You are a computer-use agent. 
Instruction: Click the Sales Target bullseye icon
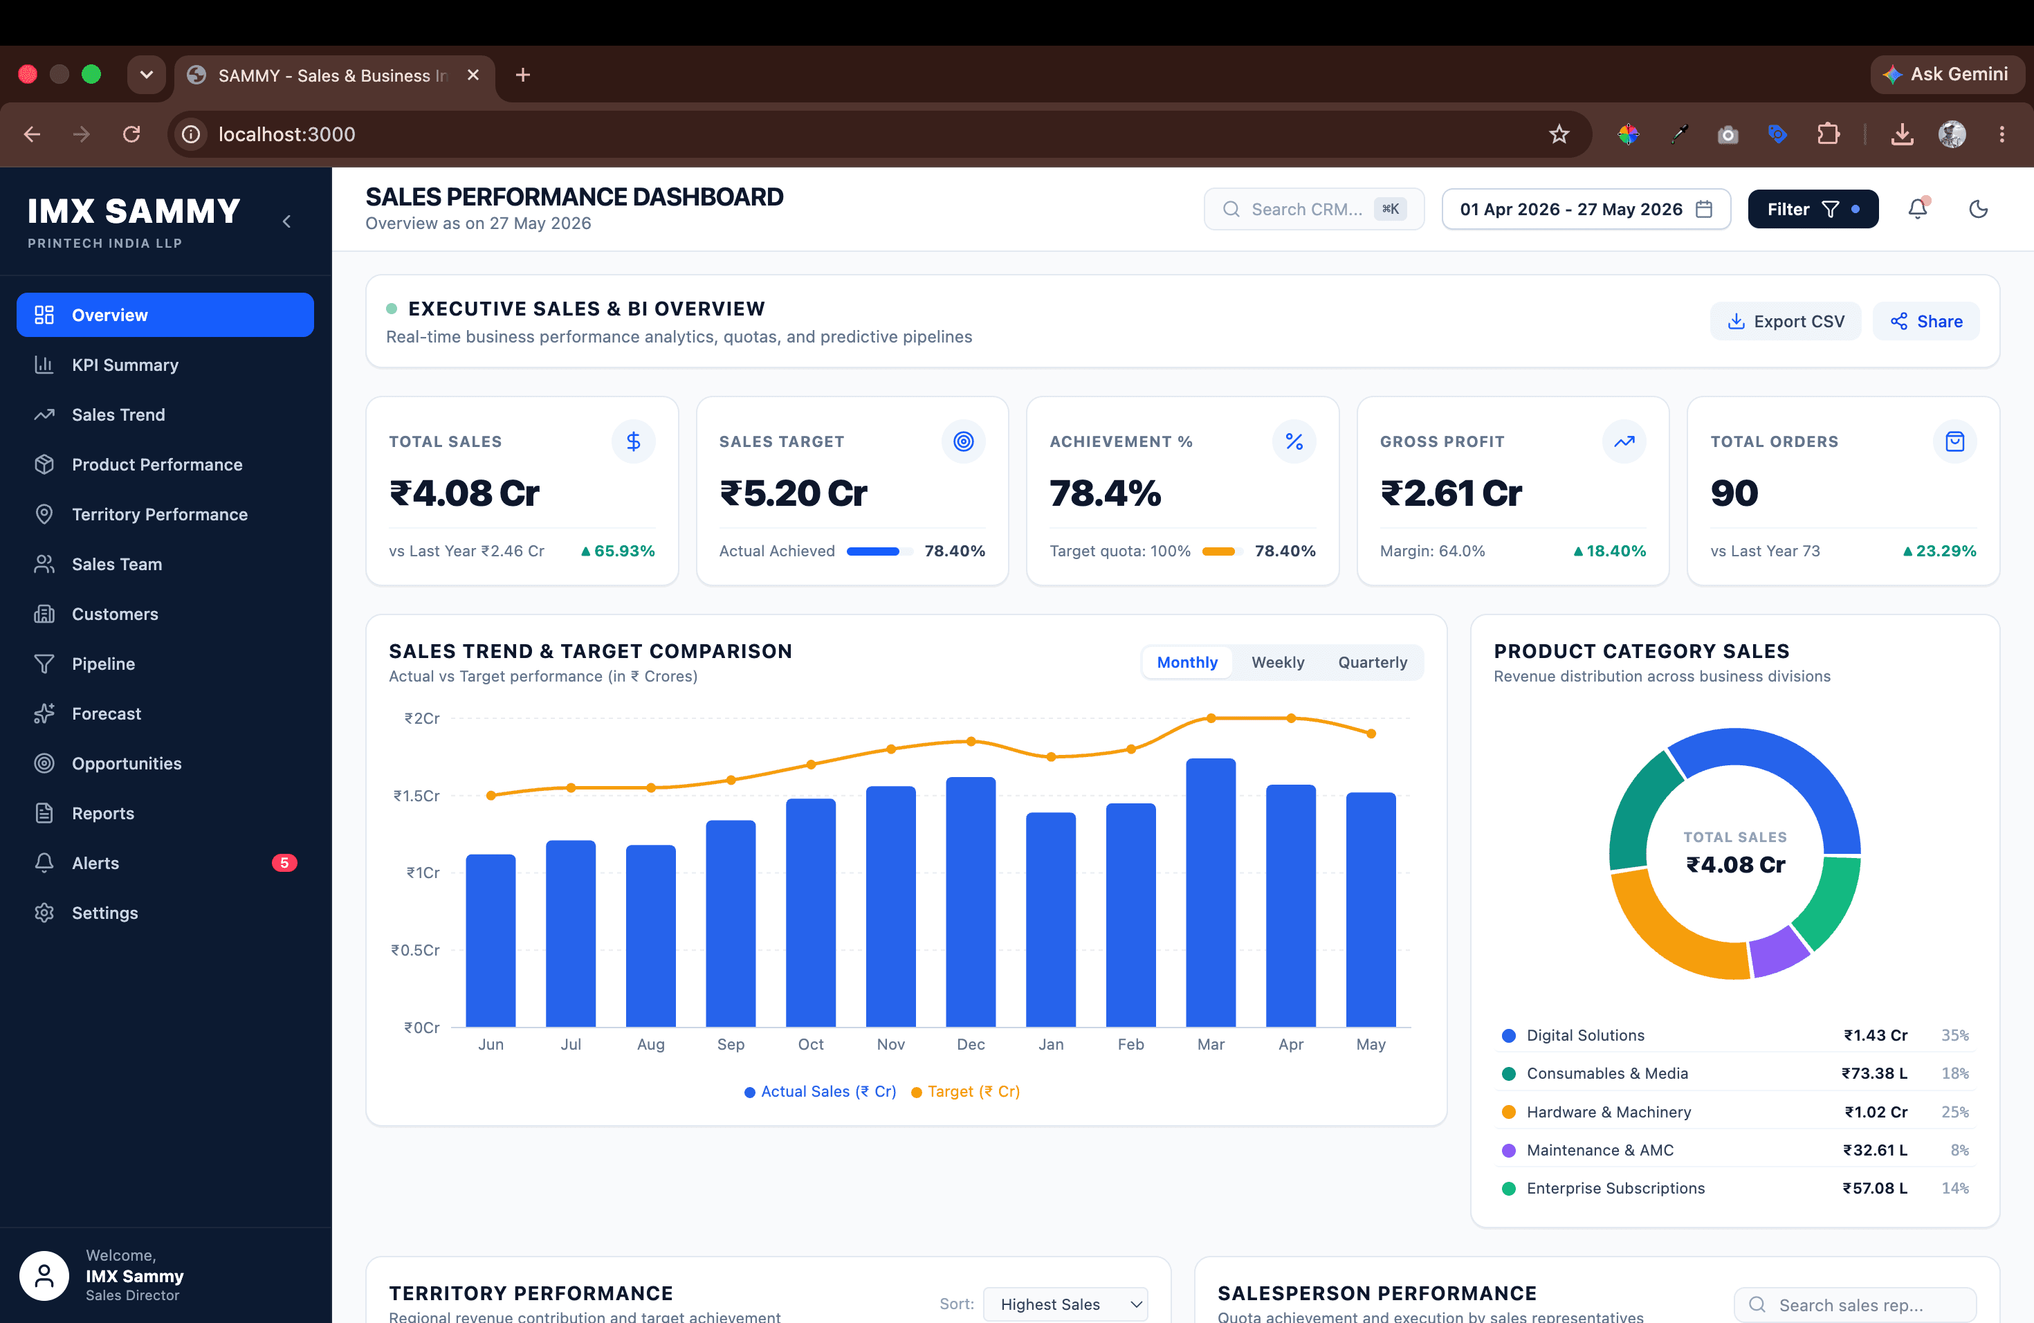click(x=963, y=441)
